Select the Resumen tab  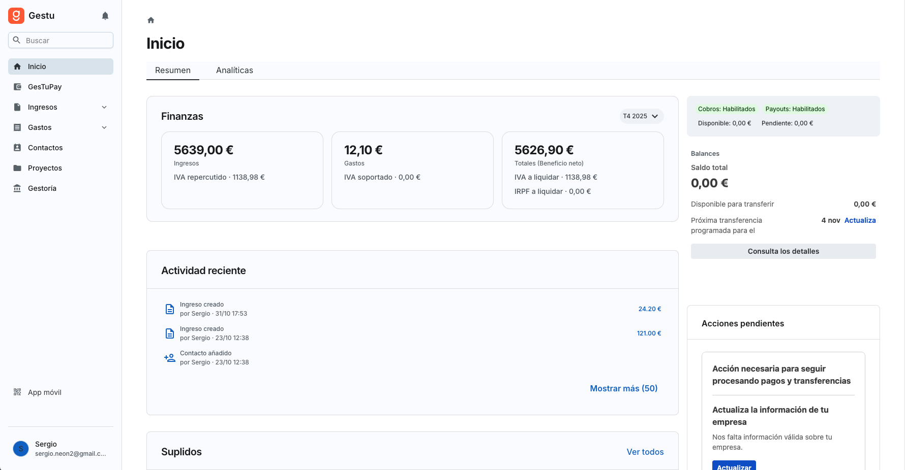tap(172, 70)
